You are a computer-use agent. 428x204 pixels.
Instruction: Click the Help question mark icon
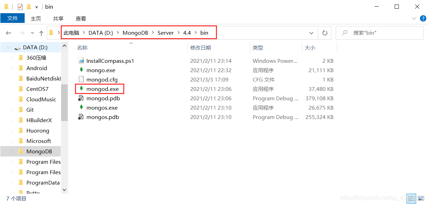point(423,18)
